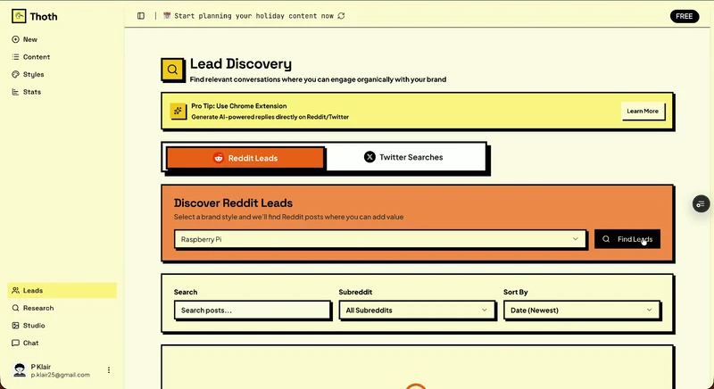Image resolution: width=714 pixels, height=389 pixels.
Task: Click the Lead Discovery search icon tile
Action: (x=172, y=70)
